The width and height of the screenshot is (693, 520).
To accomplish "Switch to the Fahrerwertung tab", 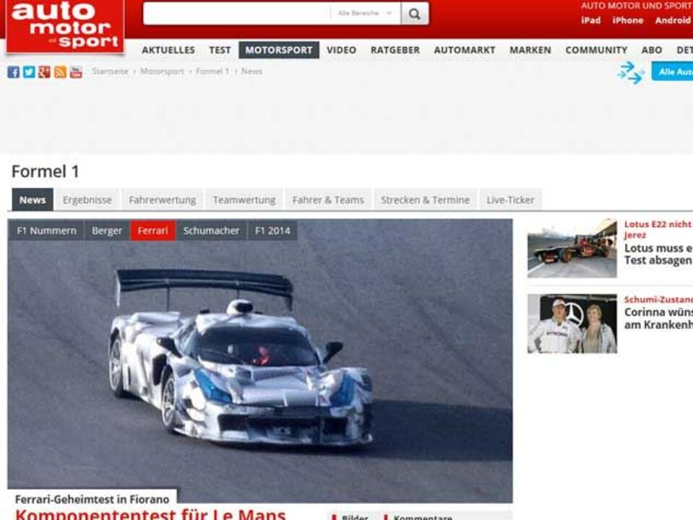I will [x=162, y=199].
